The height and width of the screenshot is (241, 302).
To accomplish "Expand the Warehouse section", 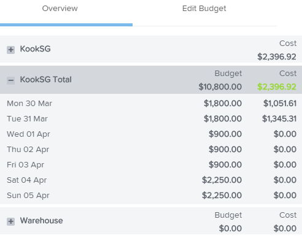I will (10, 221).
